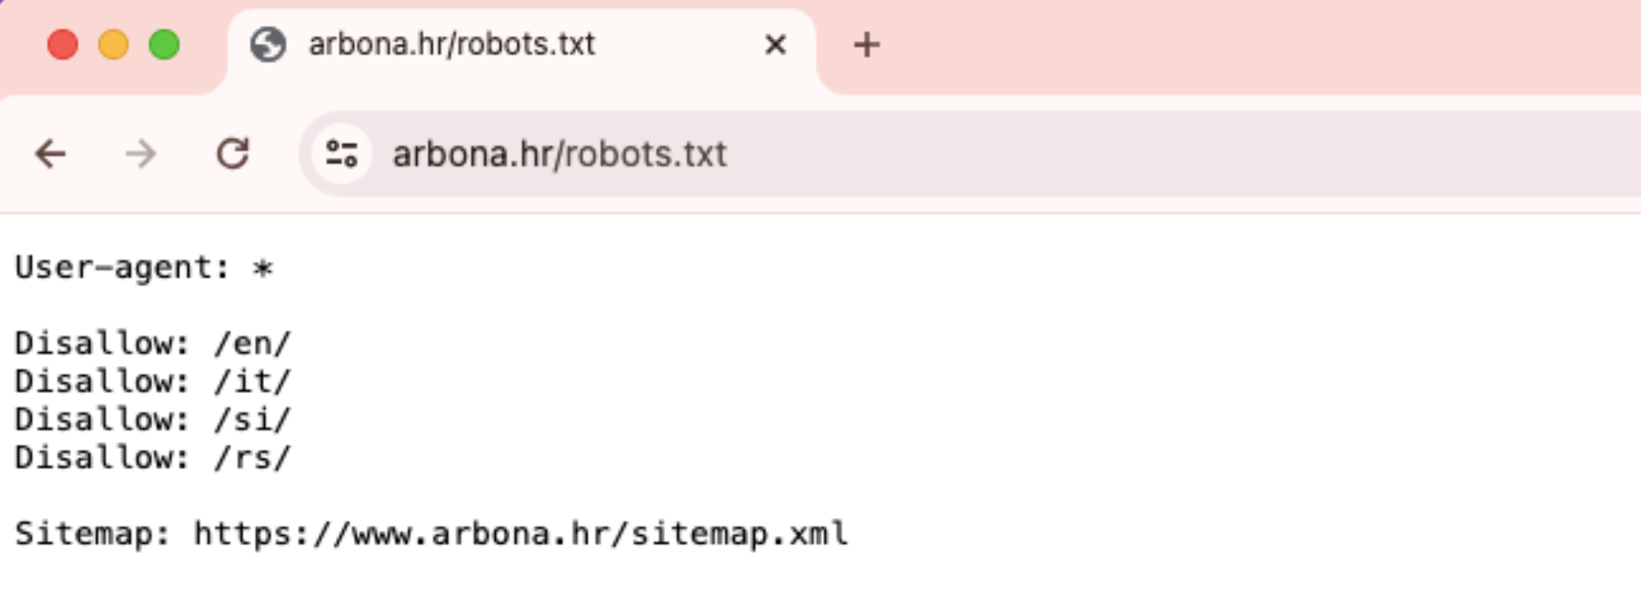Reload the robots.txt page

pyautogui.click(x=232, y=155)
